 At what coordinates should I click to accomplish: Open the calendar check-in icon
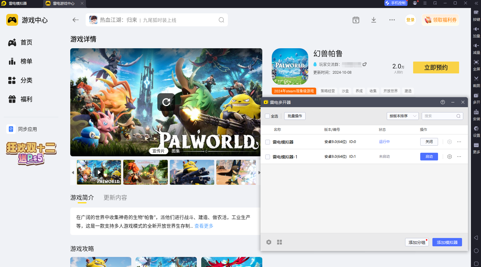pyautogui.click(x=356, y=20)
